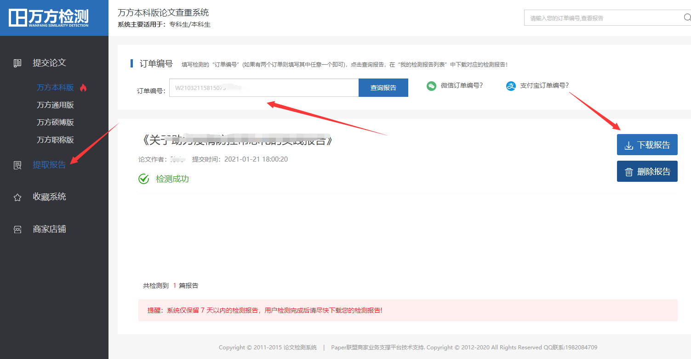Click the blue Alipay icon
Screen dimensions: 691x359
(511, 86)
